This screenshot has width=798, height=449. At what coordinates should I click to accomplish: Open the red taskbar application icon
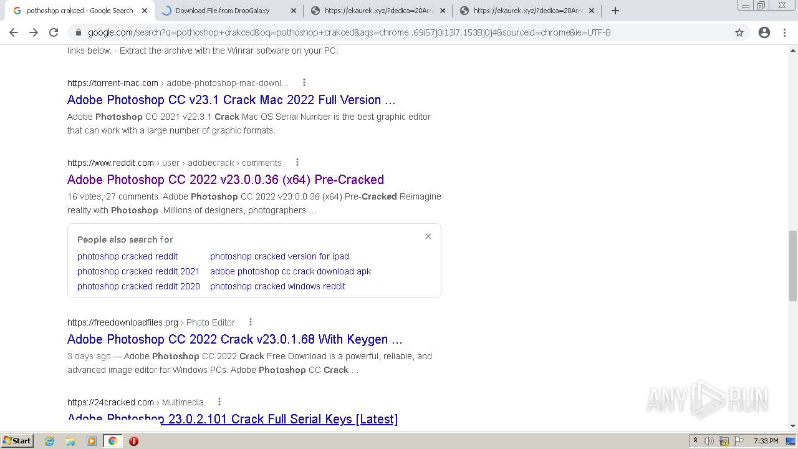133,441
